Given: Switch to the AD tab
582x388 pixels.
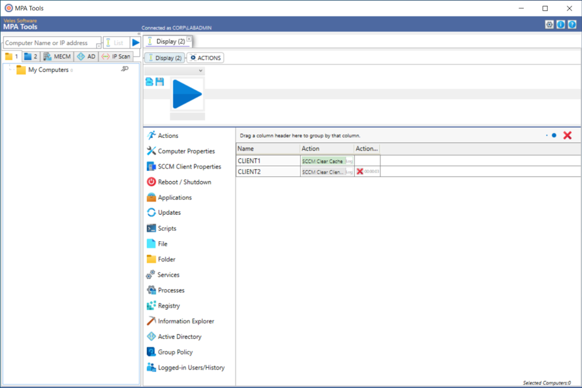Looking at the screenshot, I should pos(86,56).
